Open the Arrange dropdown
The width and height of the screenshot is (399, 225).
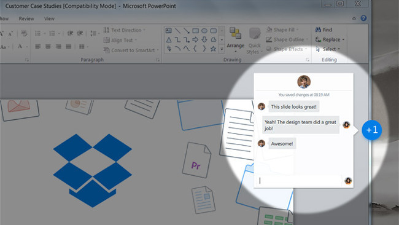point(235,40)
